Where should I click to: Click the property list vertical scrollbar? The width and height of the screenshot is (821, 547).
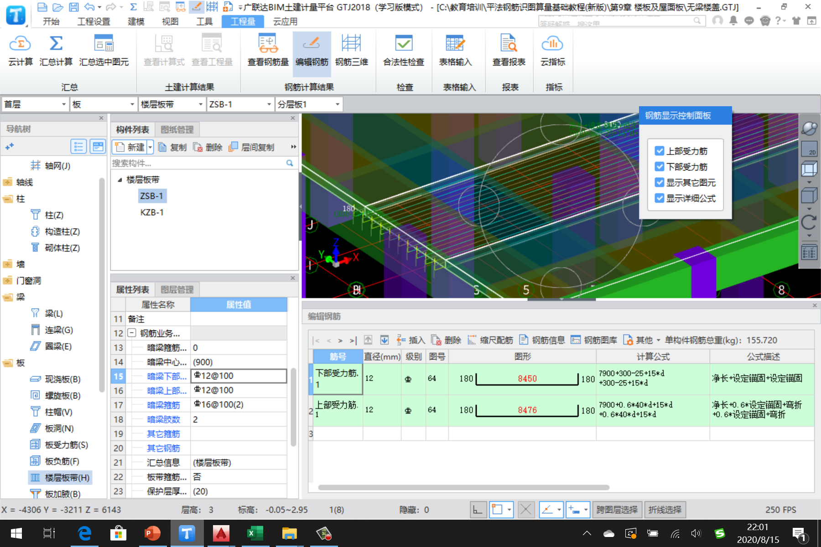(x=293, y=407)
